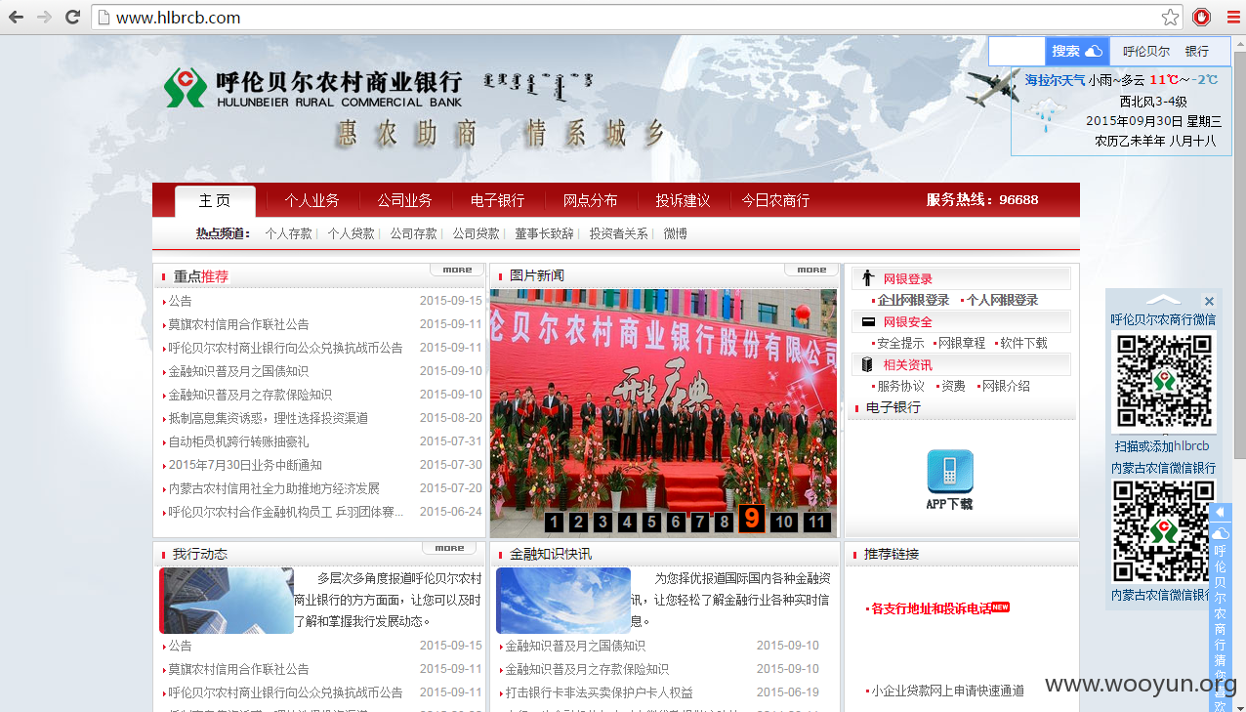The image size is (1246, 712).
Task: Open the 微博 link
Action: [x=675, y=233]
